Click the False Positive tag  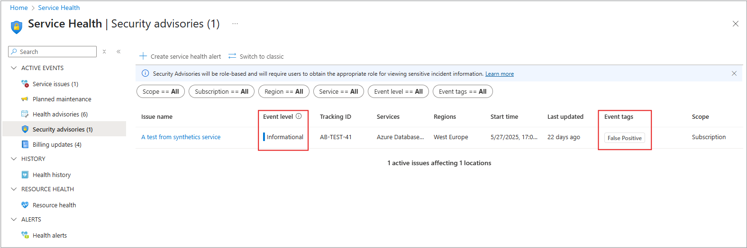coord(625,138)
